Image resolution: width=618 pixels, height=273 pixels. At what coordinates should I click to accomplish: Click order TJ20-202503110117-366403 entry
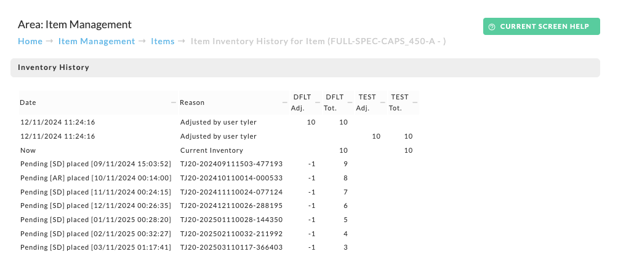point(231,247)
